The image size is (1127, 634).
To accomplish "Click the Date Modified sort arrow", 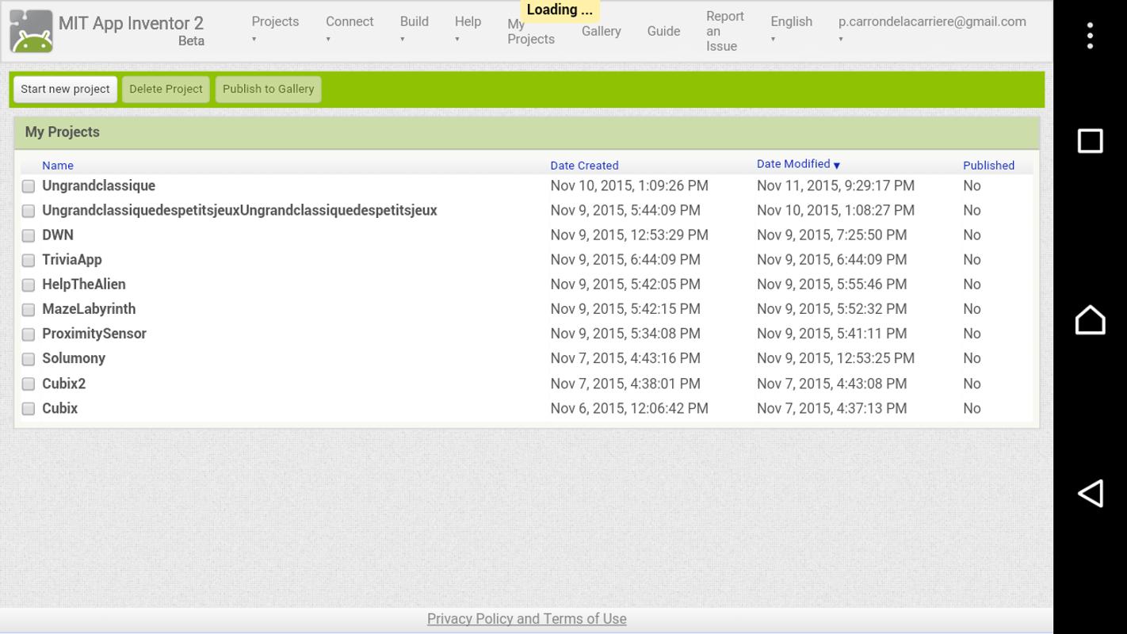I will (837, 165).
